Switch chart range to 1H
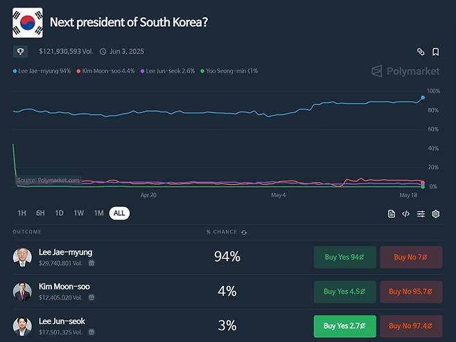The height and width of the screenshot is (342, 456). coord(21,213)
